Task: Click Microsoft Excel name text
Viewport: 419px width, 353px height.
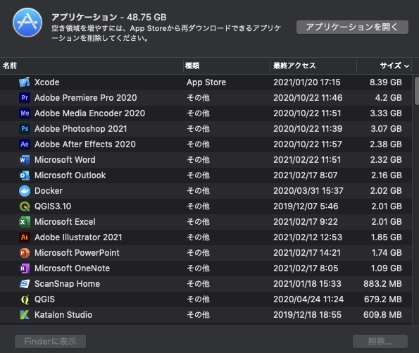Action: coord(65,222)
